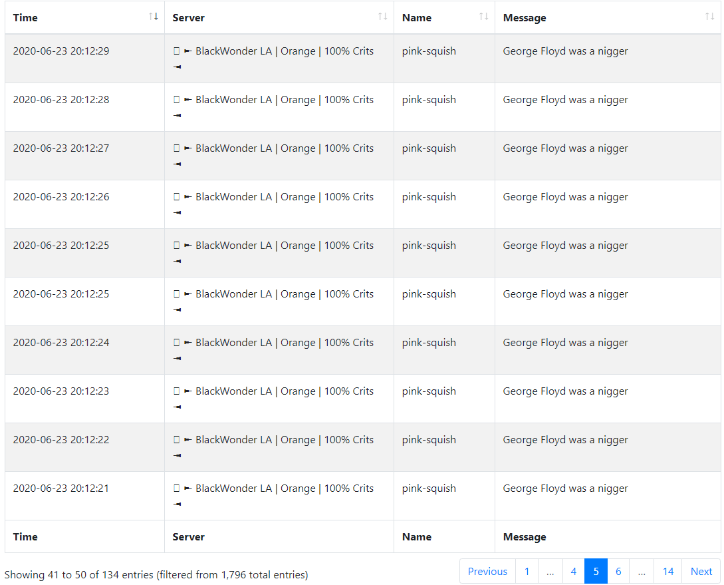Select row timestamped 20:12:29
The image size is (724, 585).
tap(362, 59)
